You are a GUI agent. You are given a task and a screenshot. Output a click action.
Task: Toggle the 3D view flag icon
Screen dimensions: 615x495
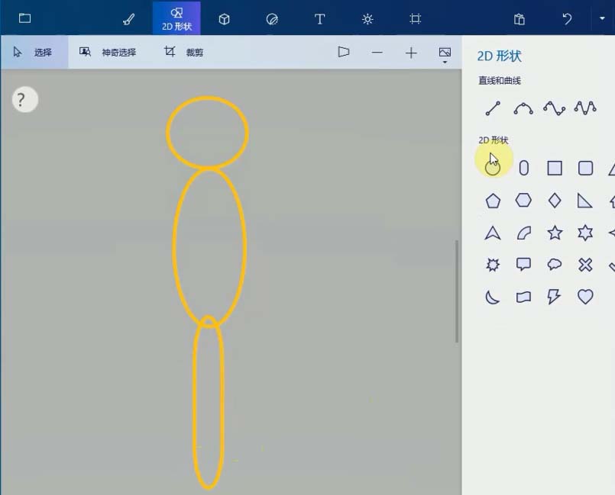(344, 52)
